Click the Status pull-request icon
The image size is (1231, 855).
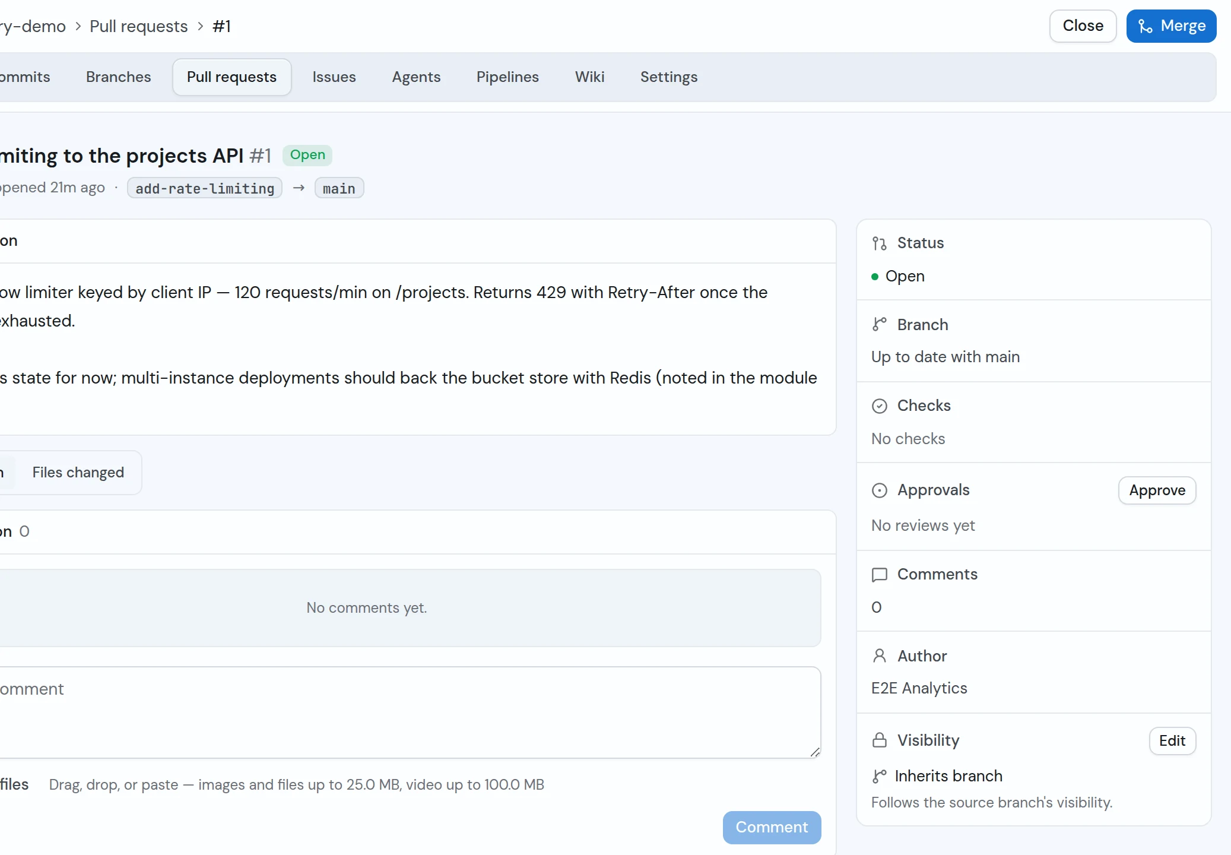pyautogui.click(x=879, y=243)
